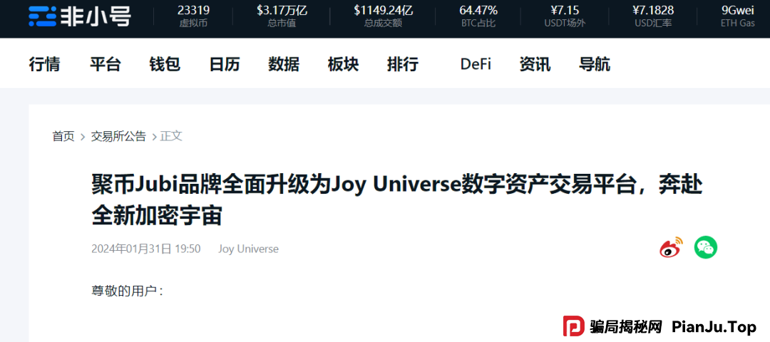Click the 交易所公告 breadcrumb link
770x342 pixels.
pos(118,136)
